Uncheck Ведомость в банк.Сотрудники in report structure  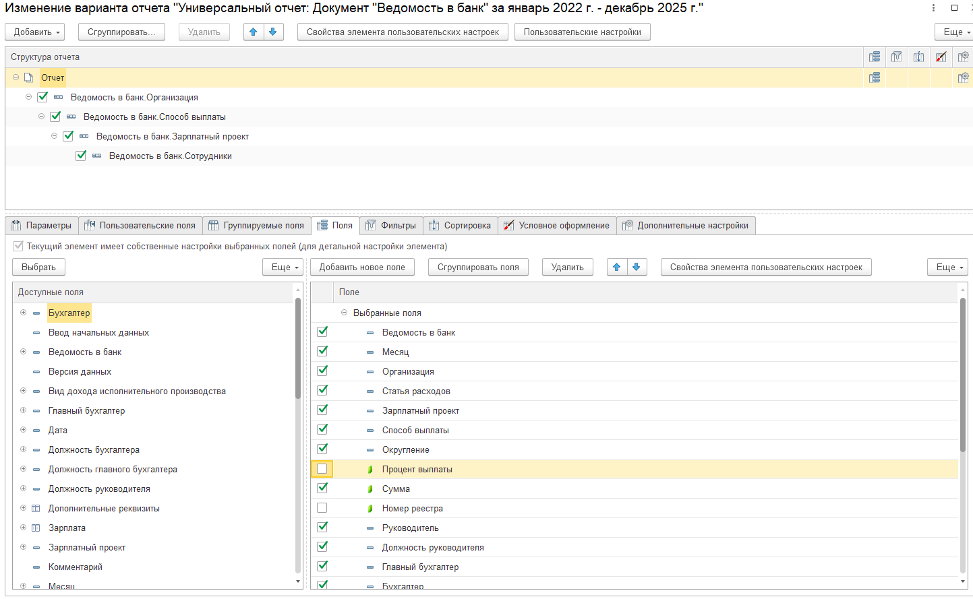point(81,156)
